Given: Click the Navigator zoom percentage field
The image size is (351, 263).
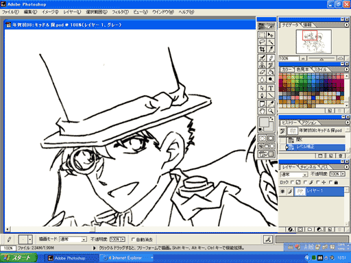Looking at the screenshot, I should point(289,58).
